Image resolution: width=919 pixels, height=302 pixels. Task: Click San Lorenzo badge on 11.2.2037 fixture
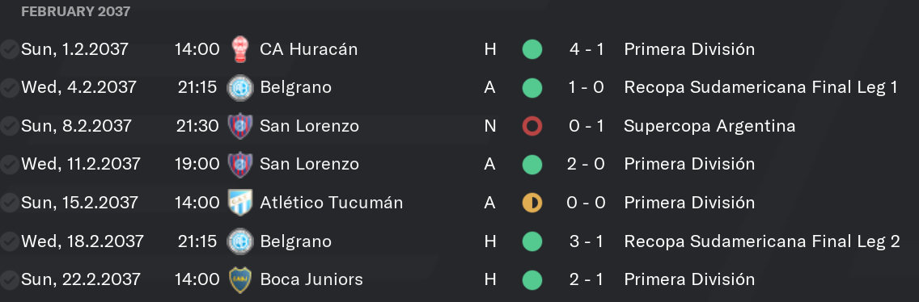point(239,165)
